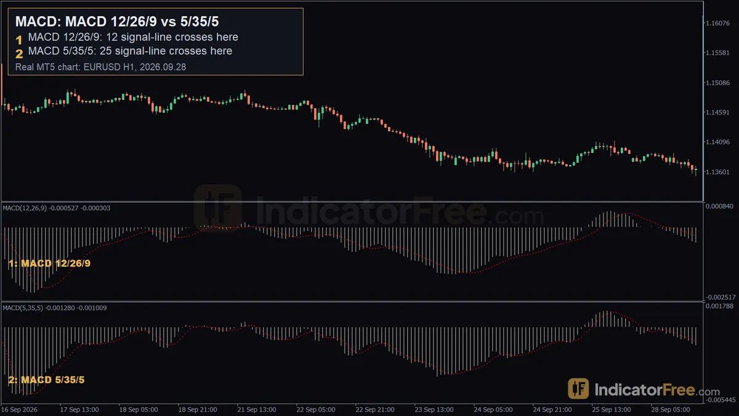Select the 18 Sep 05:00 time label
Viewport: 739px width, 416px height.
click(139, 410)
